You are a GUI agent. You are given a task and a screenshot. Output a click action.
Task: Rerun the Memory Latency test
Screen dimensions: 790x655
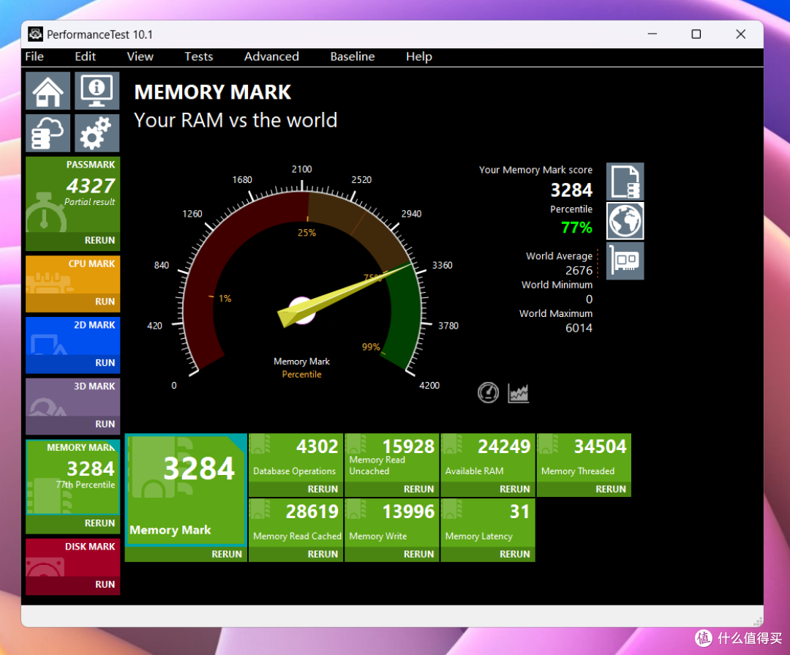pyautogui.click(x=514, y=554)
